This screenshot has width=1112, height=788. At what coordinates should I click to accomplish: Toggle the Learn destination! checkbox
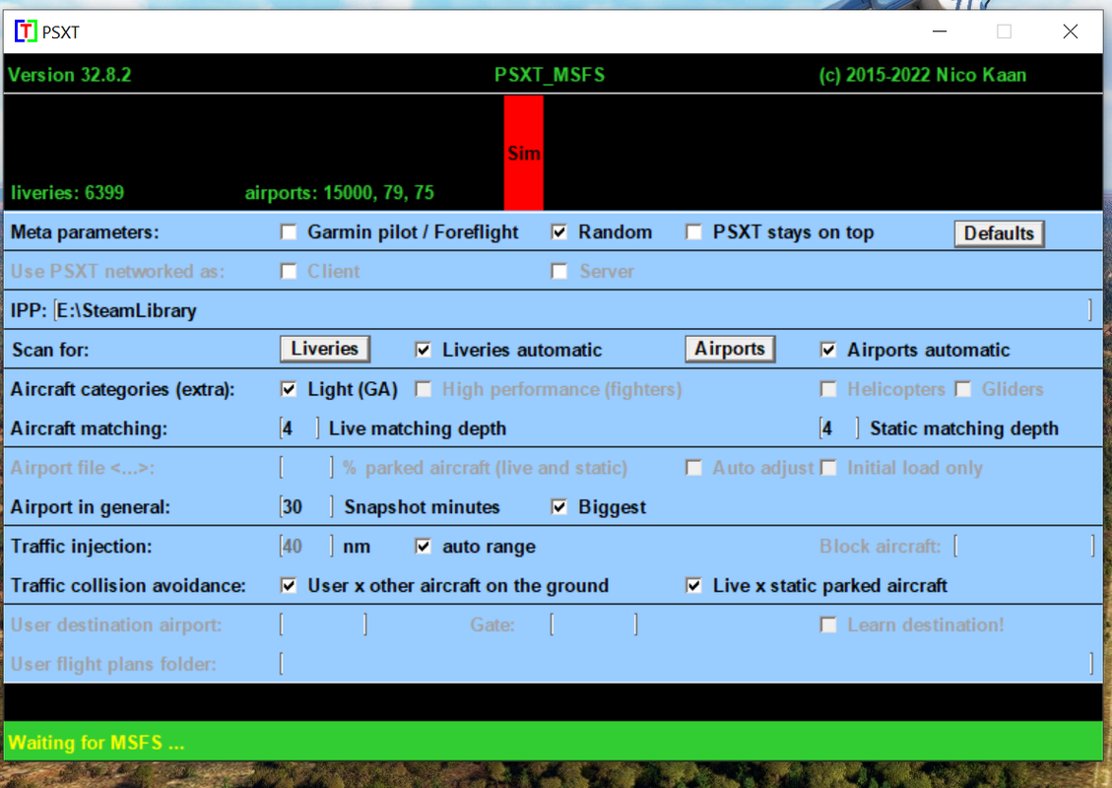828,624
